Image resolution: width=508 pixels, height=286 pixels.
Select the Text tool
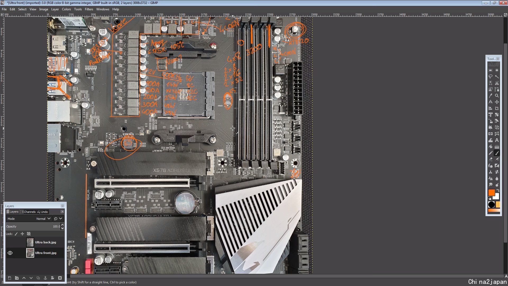(x=497, y=140)
